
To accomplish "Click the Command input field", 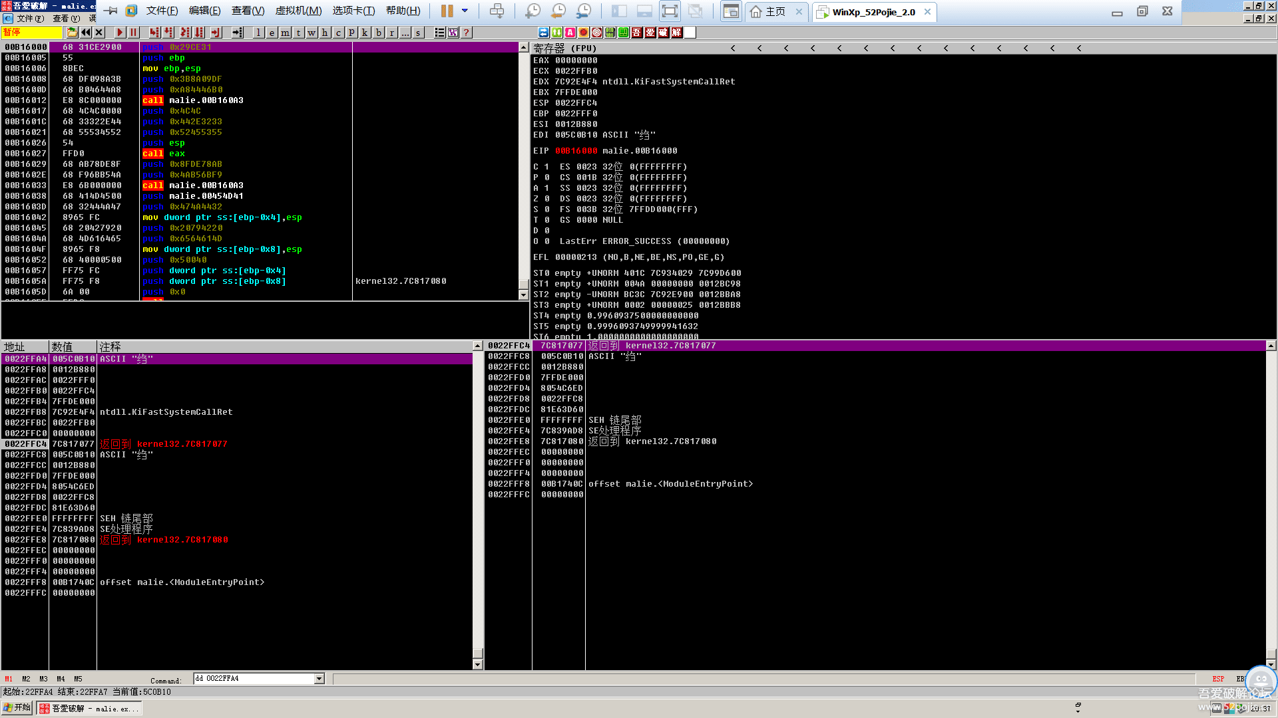I will tap(254, 679).
